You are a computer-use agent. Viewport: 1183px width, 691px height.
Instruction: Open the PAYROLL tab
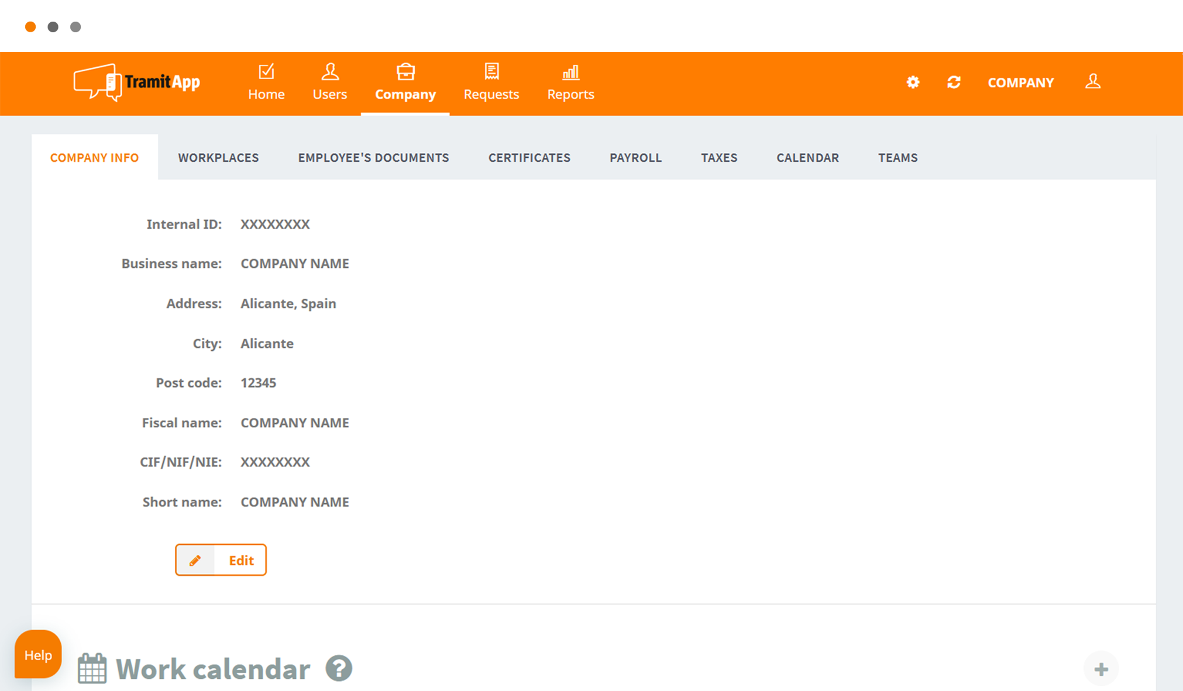pos(635,158)
